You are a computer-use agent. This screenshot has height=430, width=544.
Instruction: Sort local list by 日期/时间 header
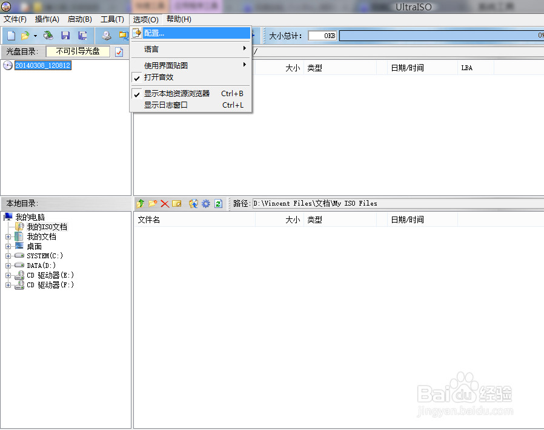(x=423, y=220)
